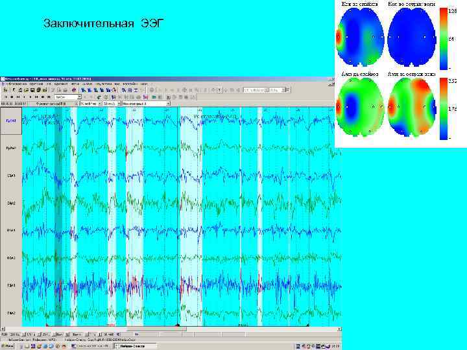Click the dark green refresh arrow icon
The width and height of the screenshot is (467, 350).
(99, 97)
